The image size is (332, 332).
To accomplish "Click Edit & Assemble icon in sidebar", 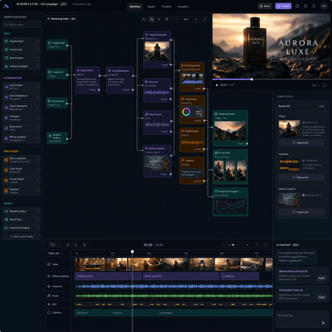I will (x=6, y=160).
